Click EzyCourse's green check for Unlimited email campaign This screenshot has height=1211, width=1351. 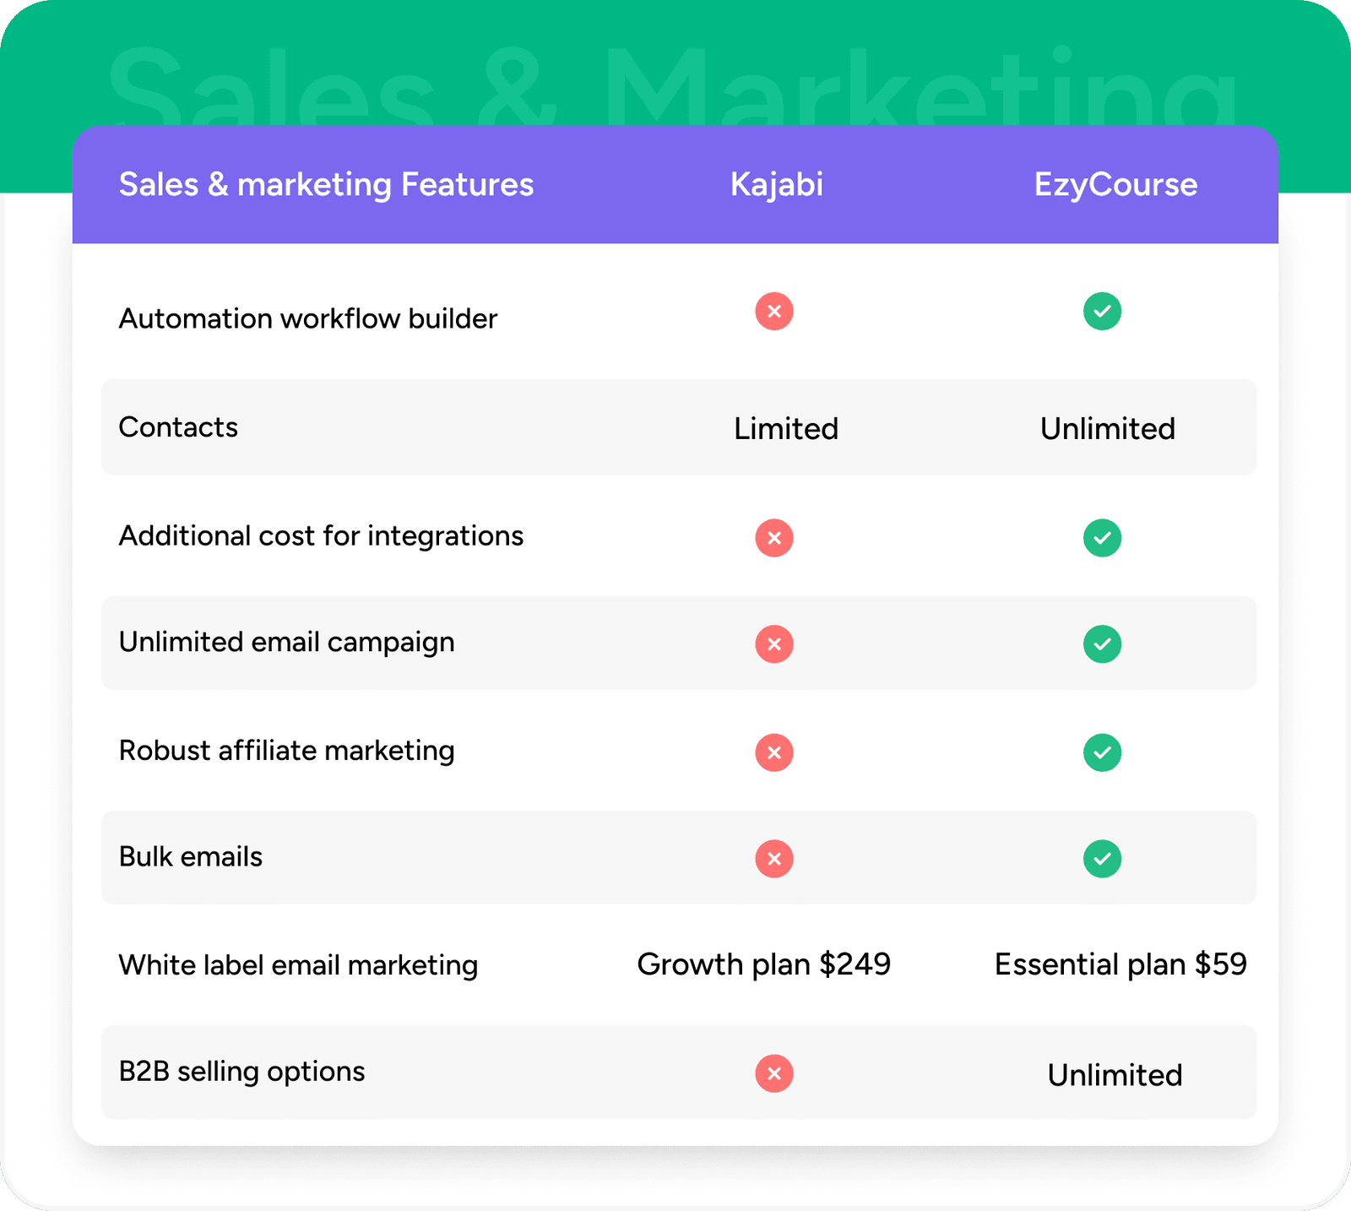coord(1102,644)
